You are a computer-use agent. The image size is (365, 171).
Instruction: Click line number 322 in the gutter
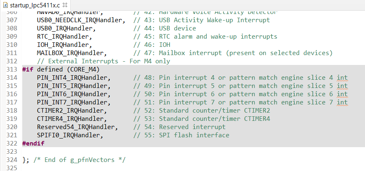click(x=12, y=143)
